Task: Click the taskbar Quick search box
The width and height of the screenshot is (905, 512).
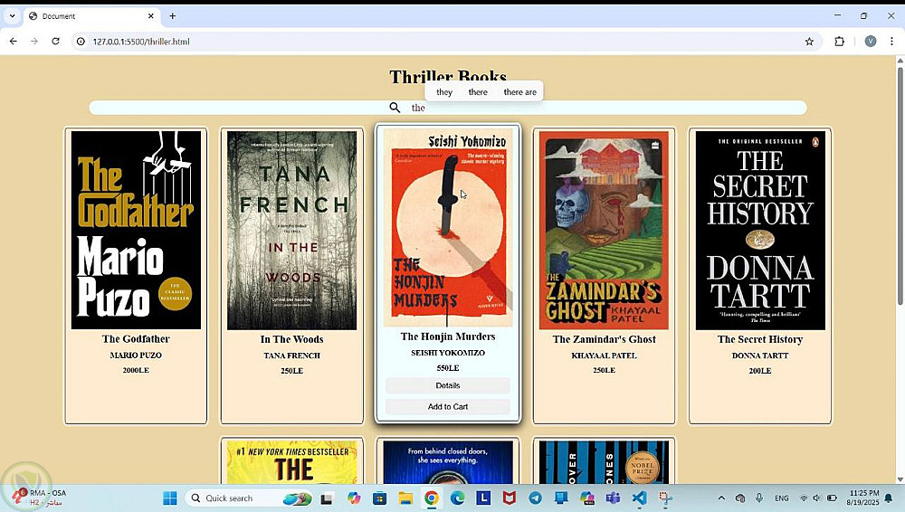Action: coord(248,498)
